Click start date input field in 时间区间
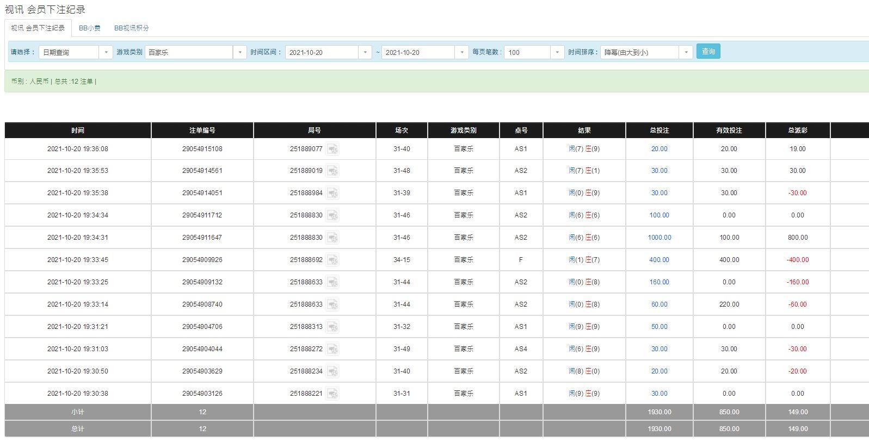The height and width of the screenshot is (442, 869). (322, 52)
